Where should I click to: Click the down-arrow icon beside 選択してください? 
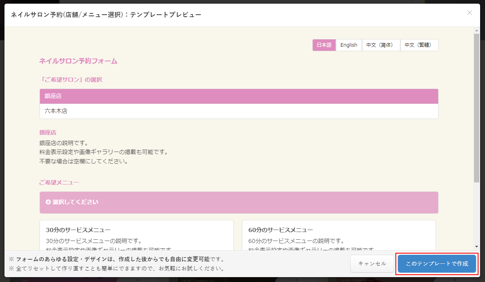(x=48, y=202)
